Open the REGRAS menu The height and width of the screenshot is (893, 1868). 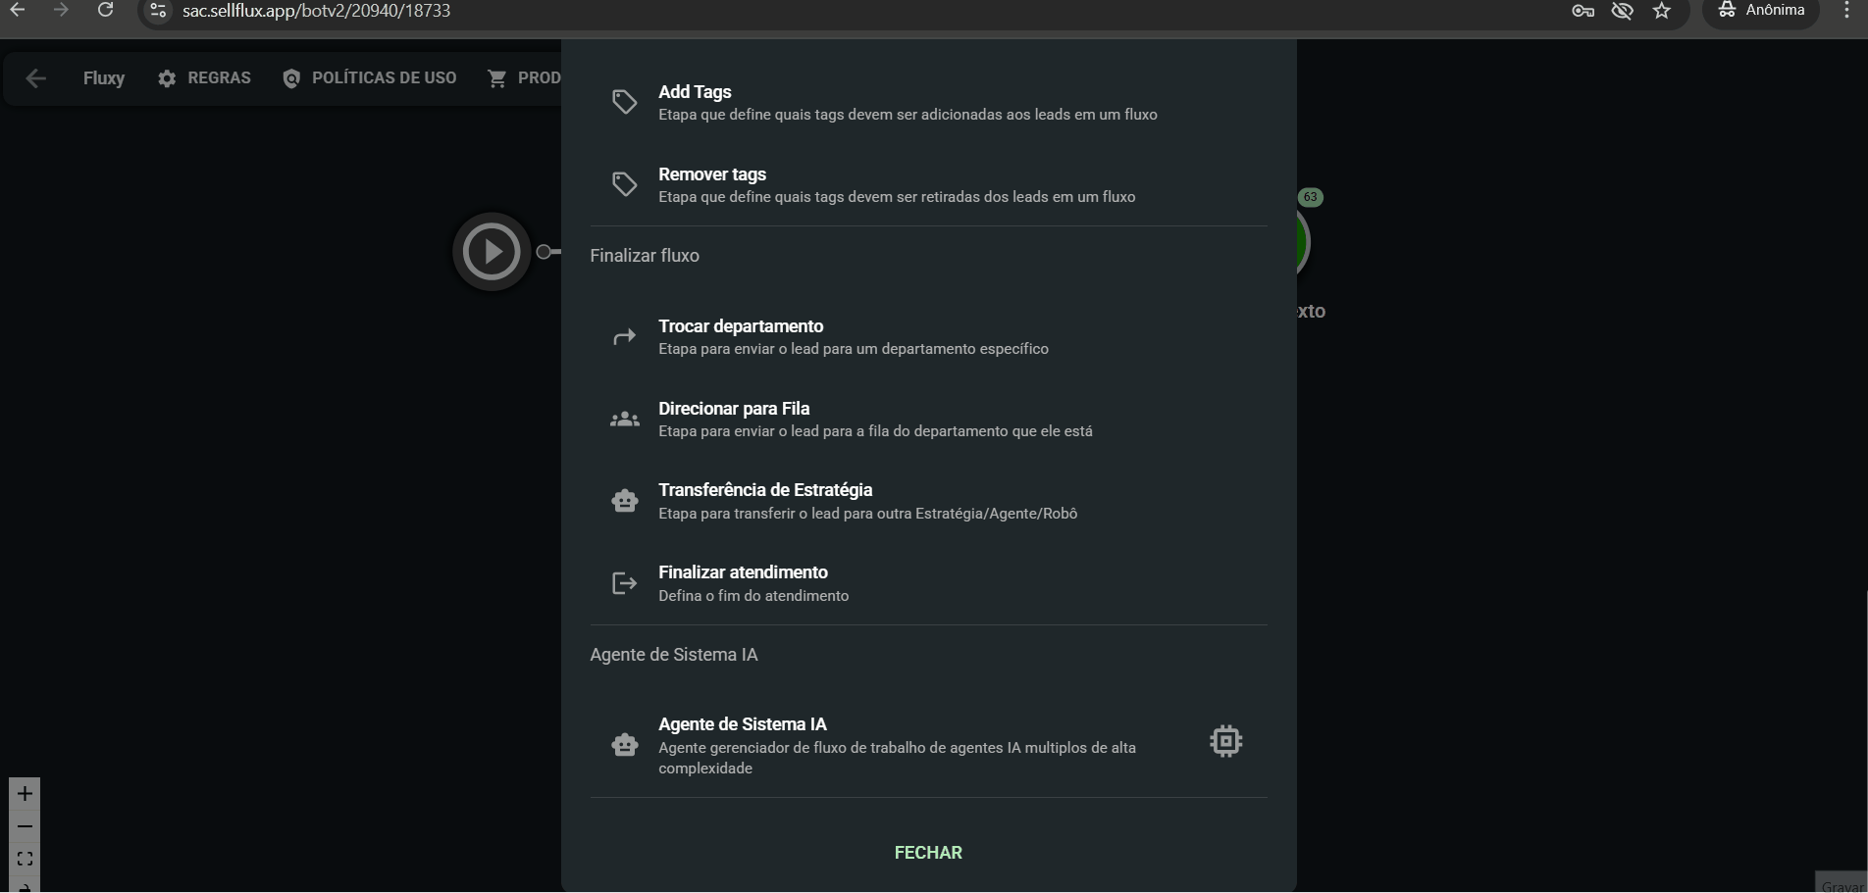pyautogui.click(x=204, y=78)
